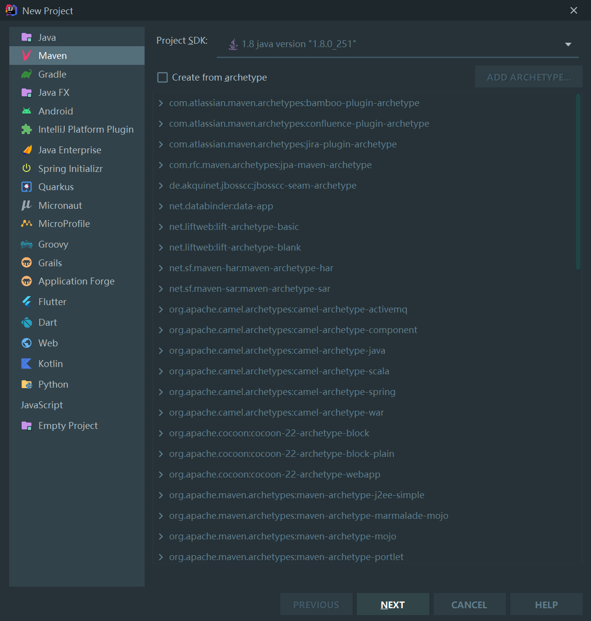Select IntelliJ Platform Plugin label
Viewport: 591px width, 621px height.
click(x=86, y=129)
